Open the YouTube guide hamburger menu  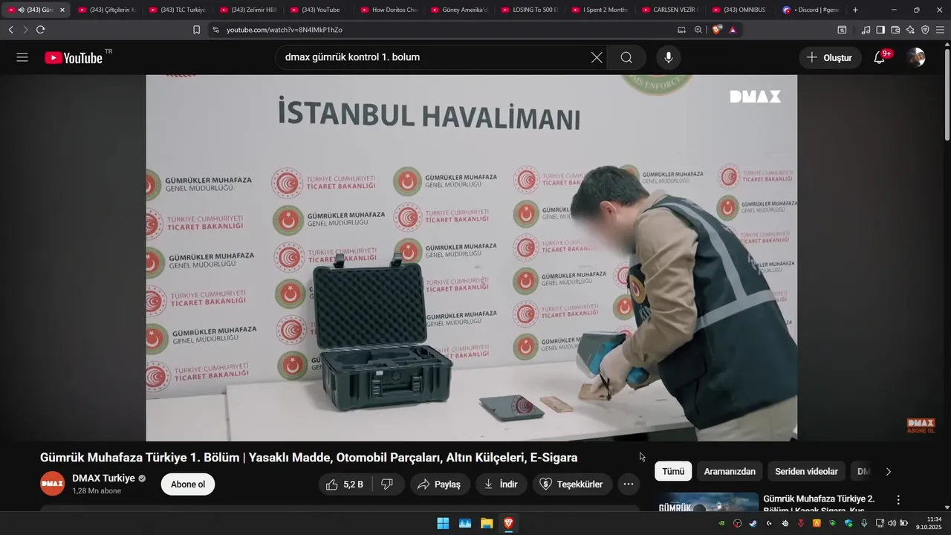click(x=22, y=57)
